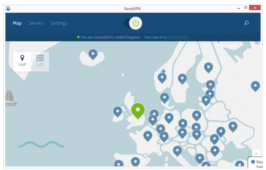Select the France server pin
The width and height of the screenshot is (266, 170).
(x=148, y=136)
